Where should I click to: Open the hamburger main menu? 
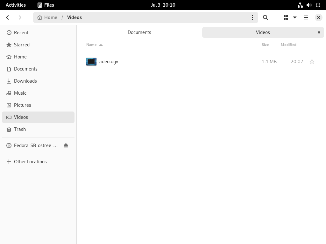coord(306,17)
